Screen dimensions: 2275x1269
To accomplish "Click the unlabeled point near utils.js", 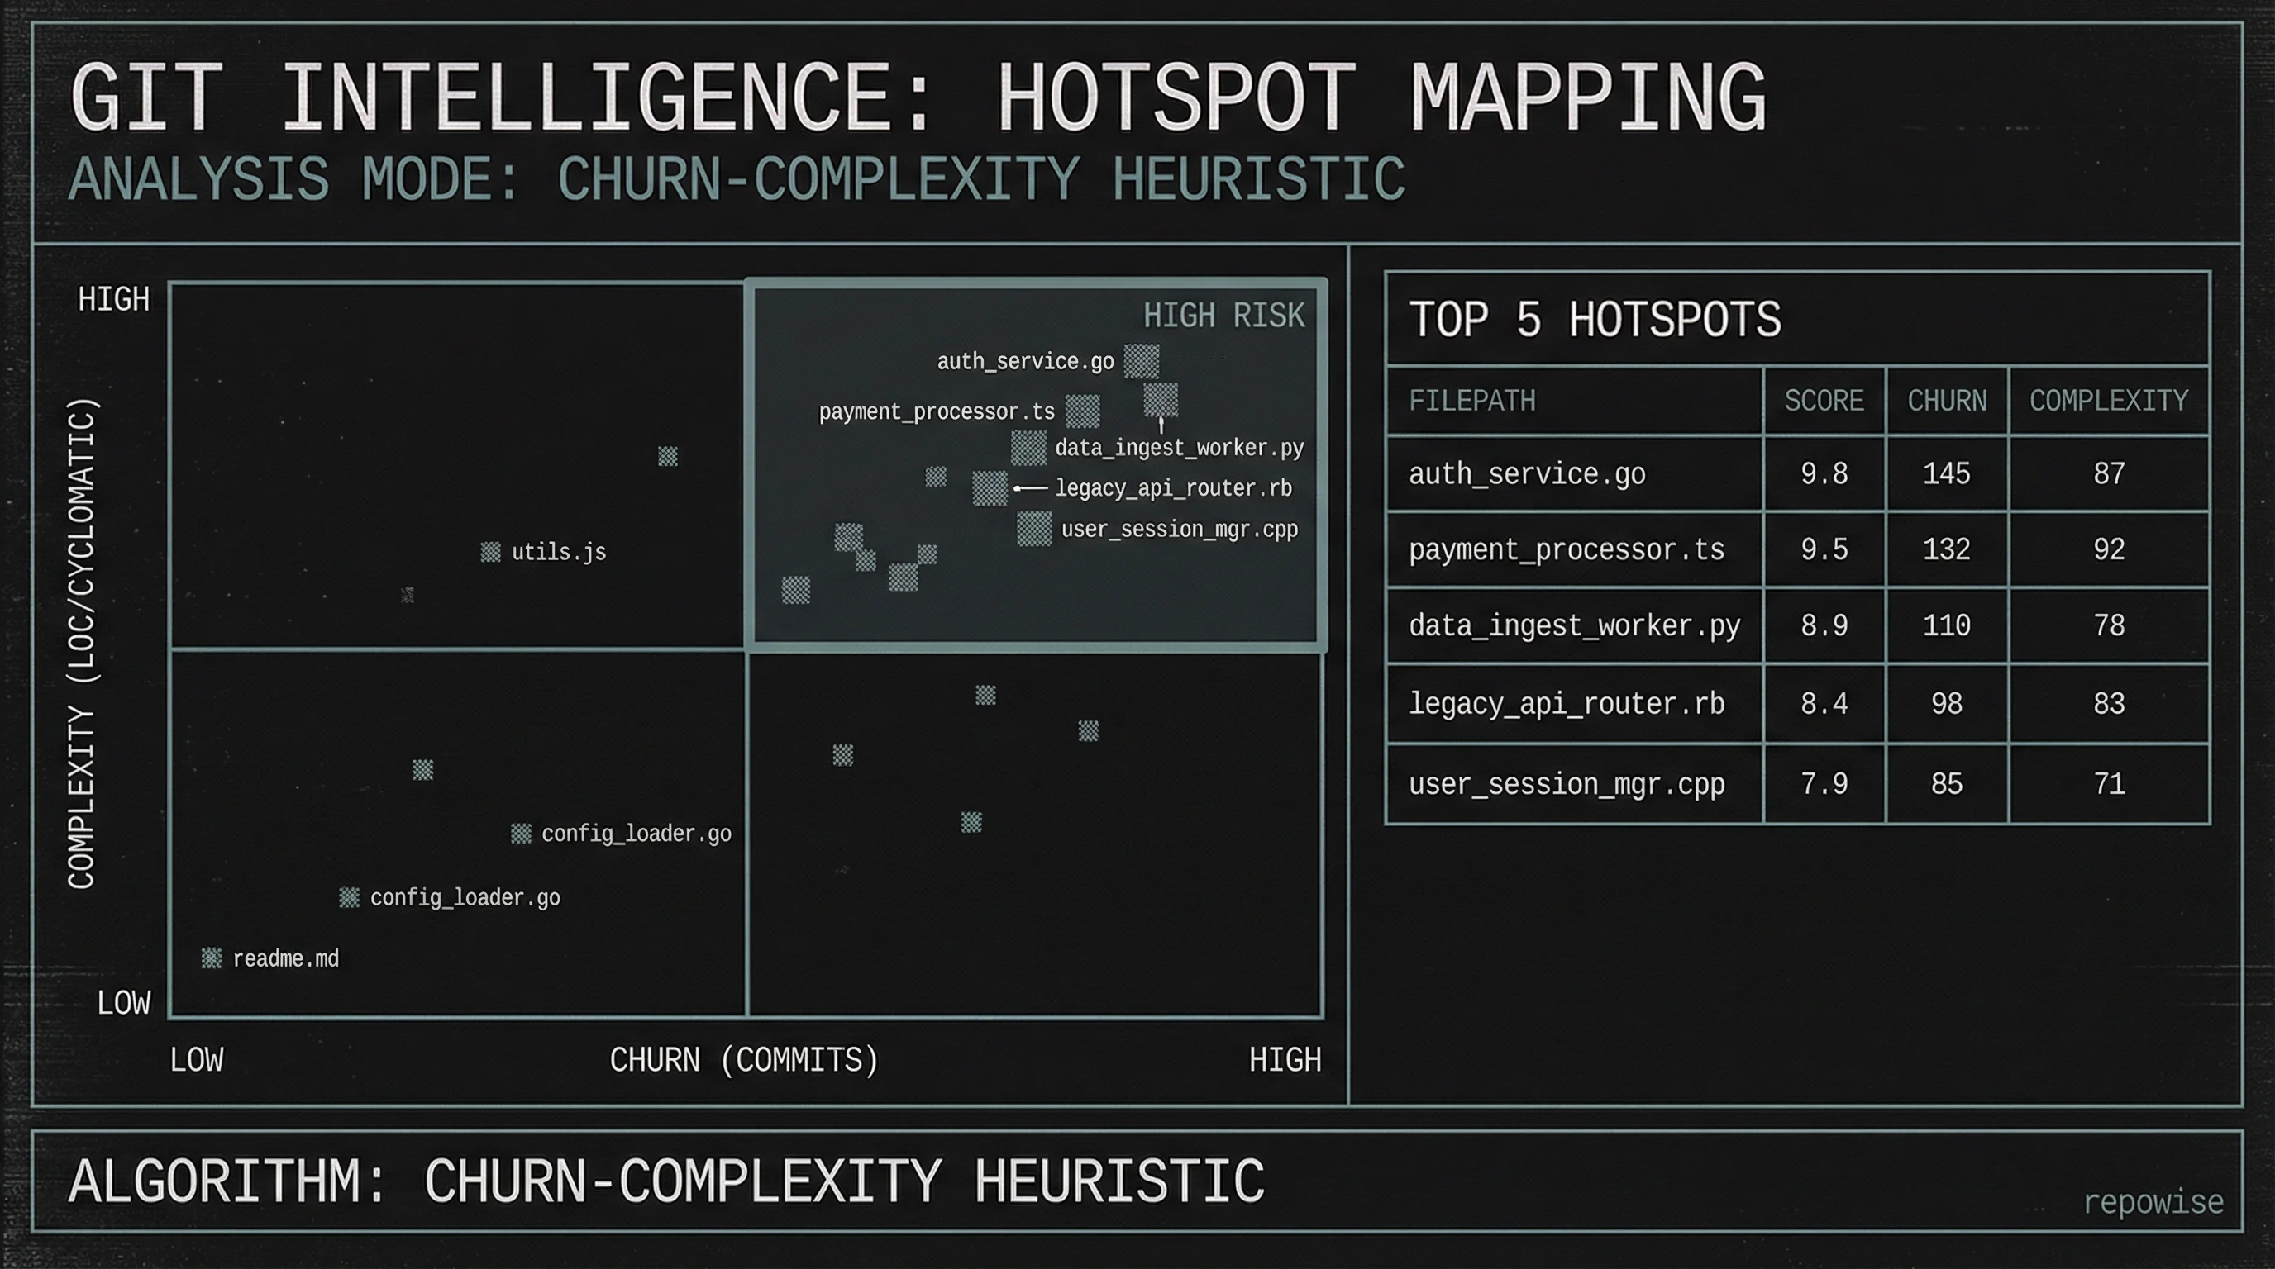I will coord(407,595).
